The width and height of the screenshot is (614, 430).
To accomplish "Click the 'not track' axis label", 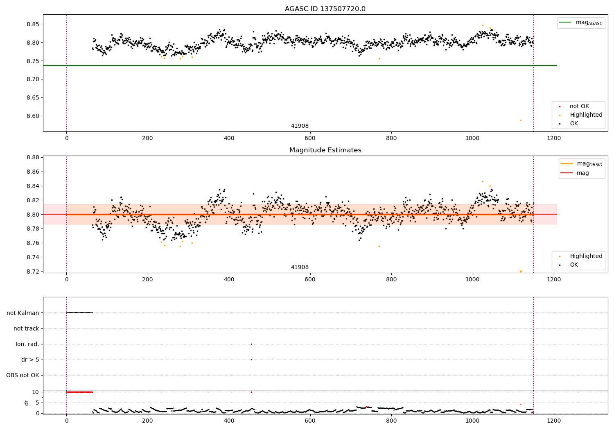I will [x=26, y=329].
